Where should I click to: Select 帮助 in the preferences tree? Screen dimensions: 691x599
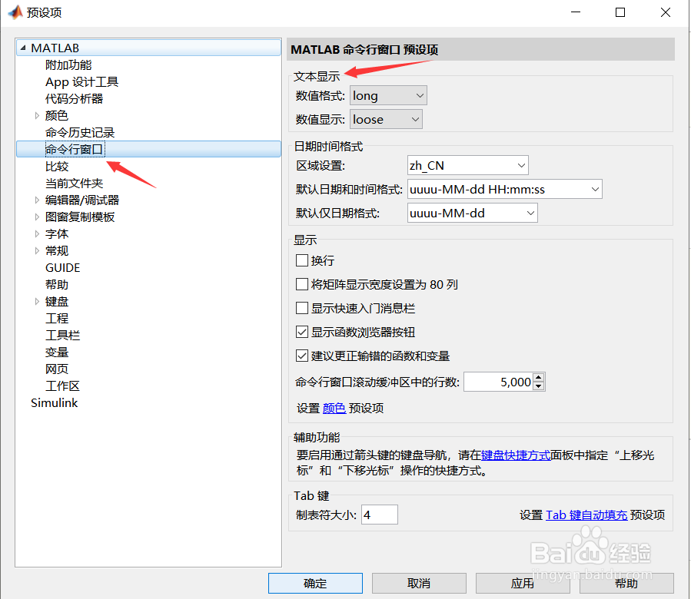(x=57, y=284)
